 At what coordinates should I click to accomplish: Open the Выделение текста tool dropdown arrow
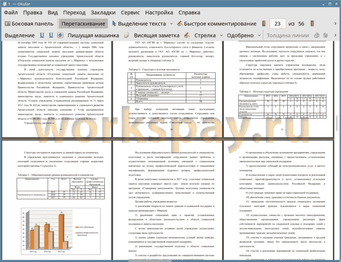click(172, 24)
